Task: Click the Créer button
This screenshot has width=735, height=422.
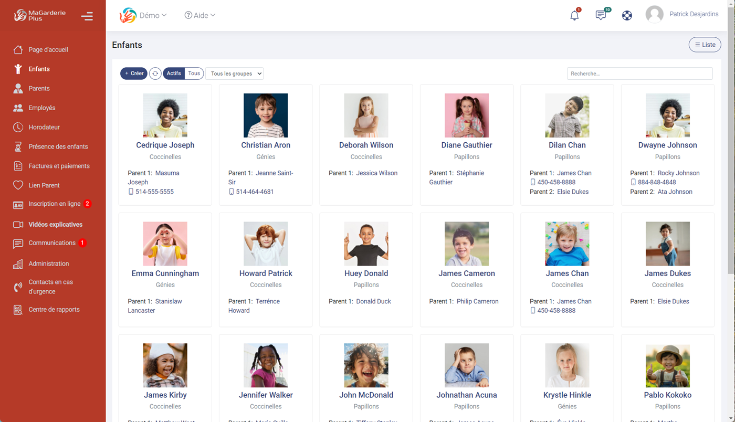Action: click(134, 73)
